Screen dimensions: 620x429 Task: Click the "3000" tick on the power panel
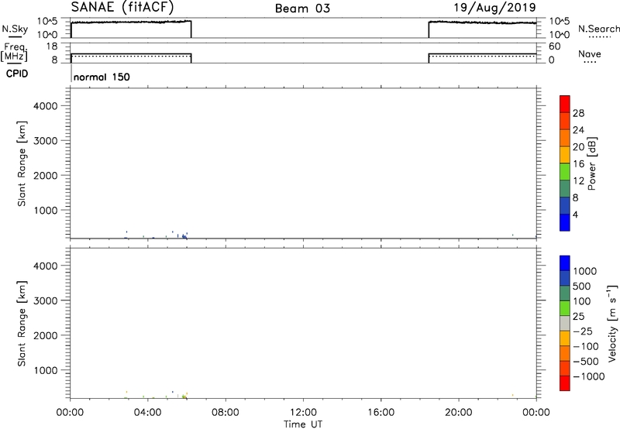coord(46,141)
